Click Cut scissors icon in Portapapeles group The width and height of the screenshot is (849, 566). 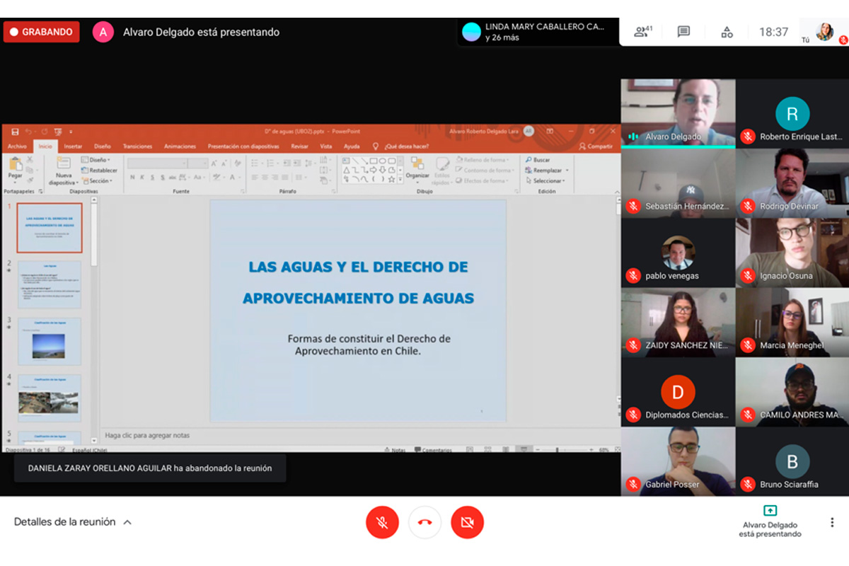30,160
